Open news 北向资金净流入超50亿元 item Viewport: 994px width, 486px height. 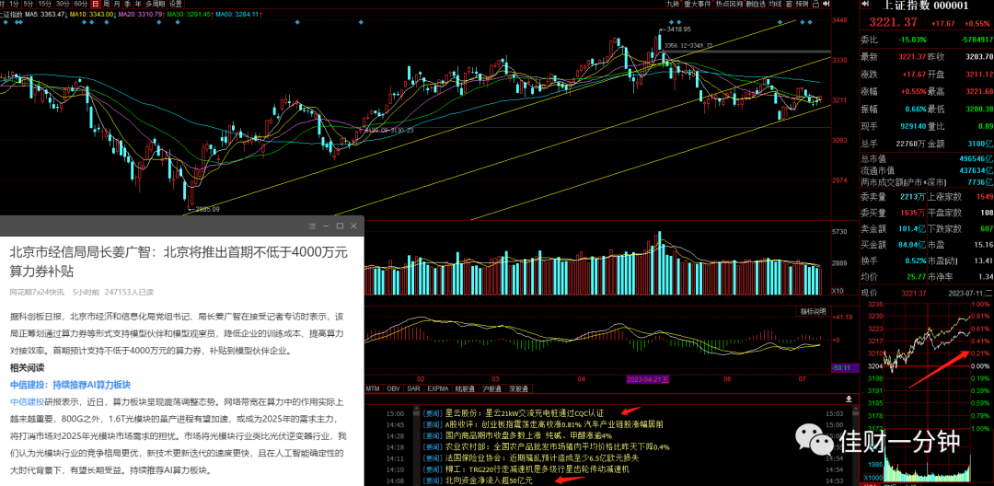(478, 480)
